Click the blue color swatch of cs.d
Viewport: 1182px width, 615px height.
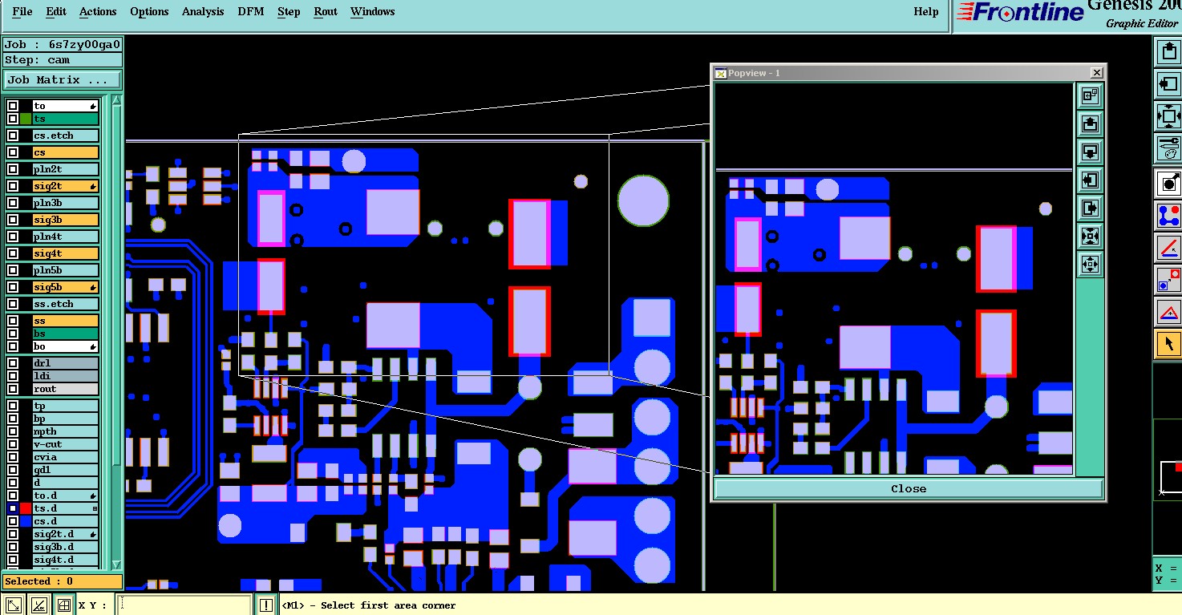26,521
